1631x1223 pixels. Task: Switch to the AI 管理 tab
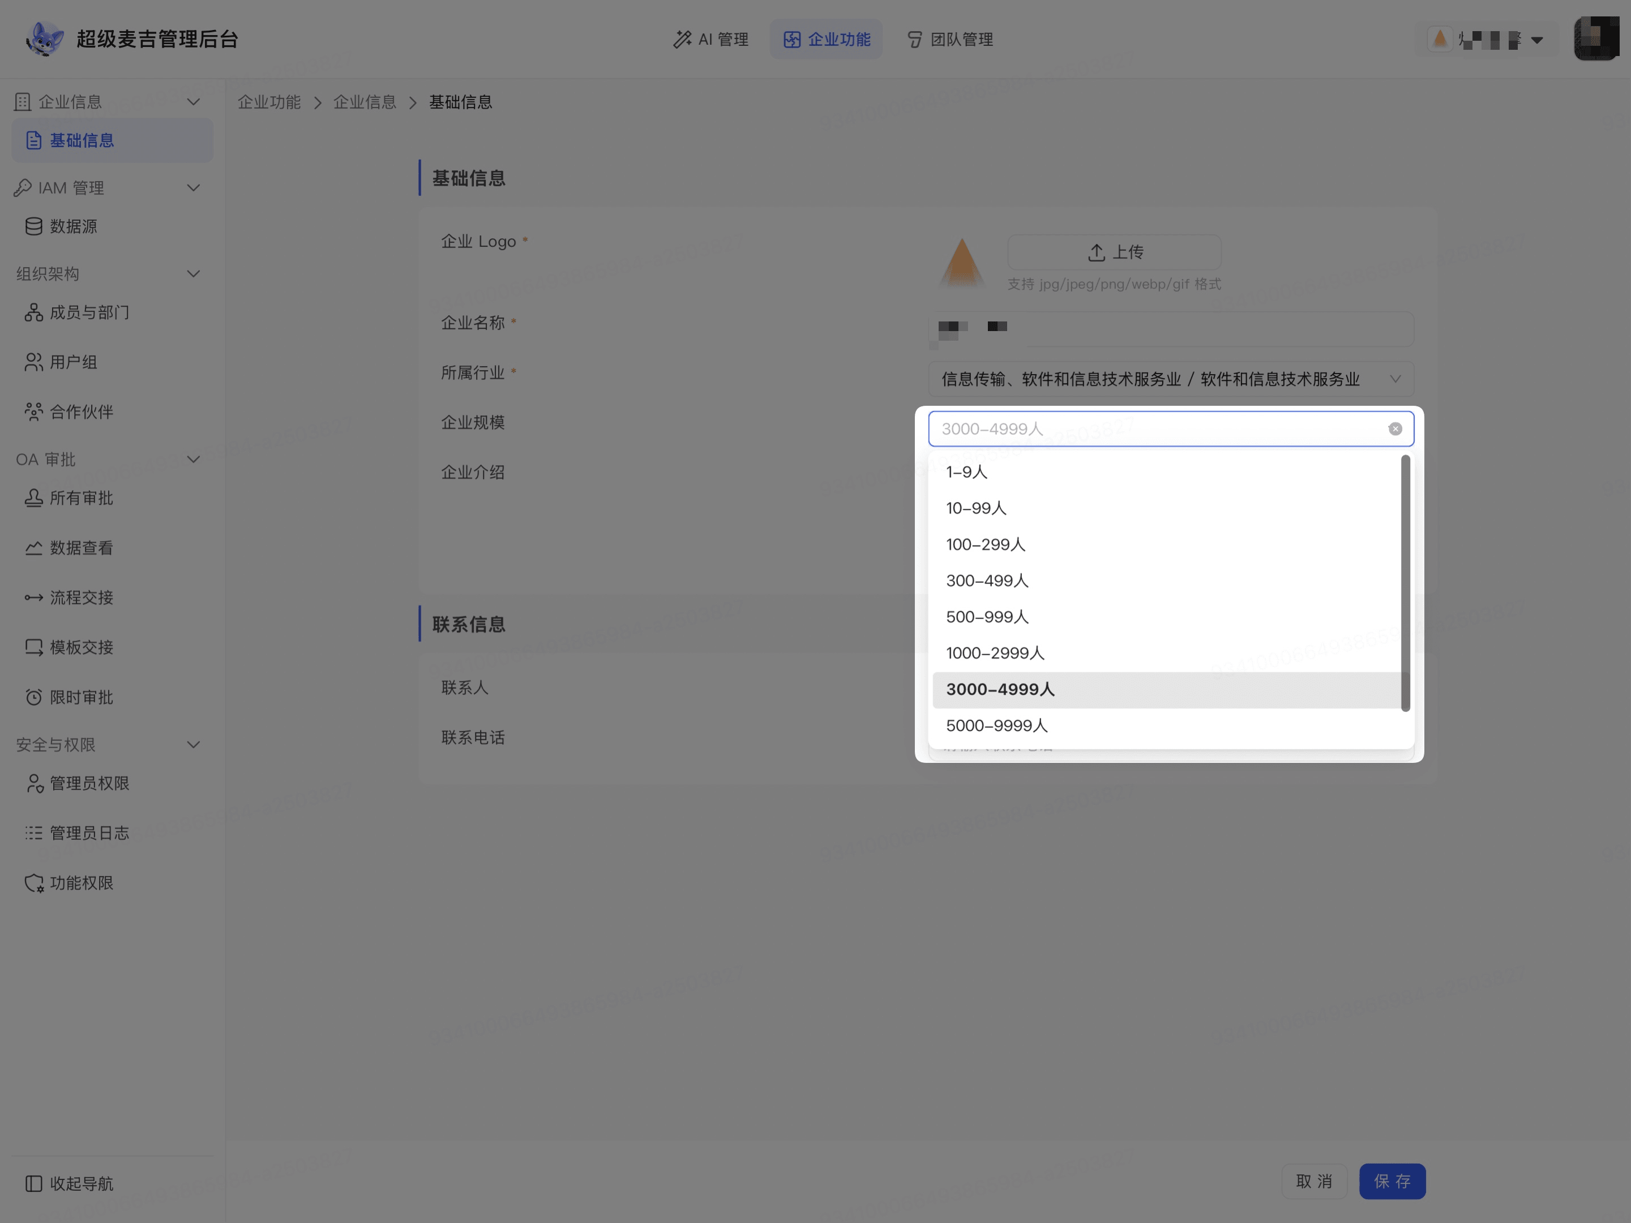click(711, 39)
